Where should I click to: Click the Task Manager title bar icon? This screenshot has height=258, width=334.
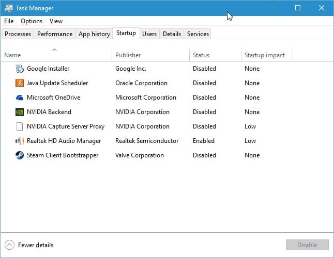click(x=9, y=8)
